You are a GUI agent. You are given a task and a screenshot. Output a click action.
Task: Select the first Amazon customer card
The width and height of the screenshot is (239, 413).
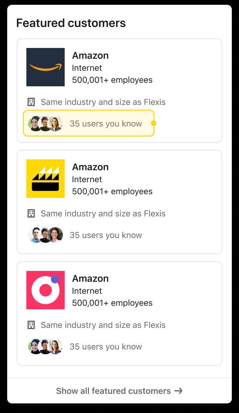click(119, 90)
